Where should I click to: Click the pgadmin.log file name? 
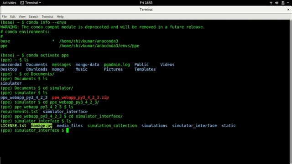117,65
